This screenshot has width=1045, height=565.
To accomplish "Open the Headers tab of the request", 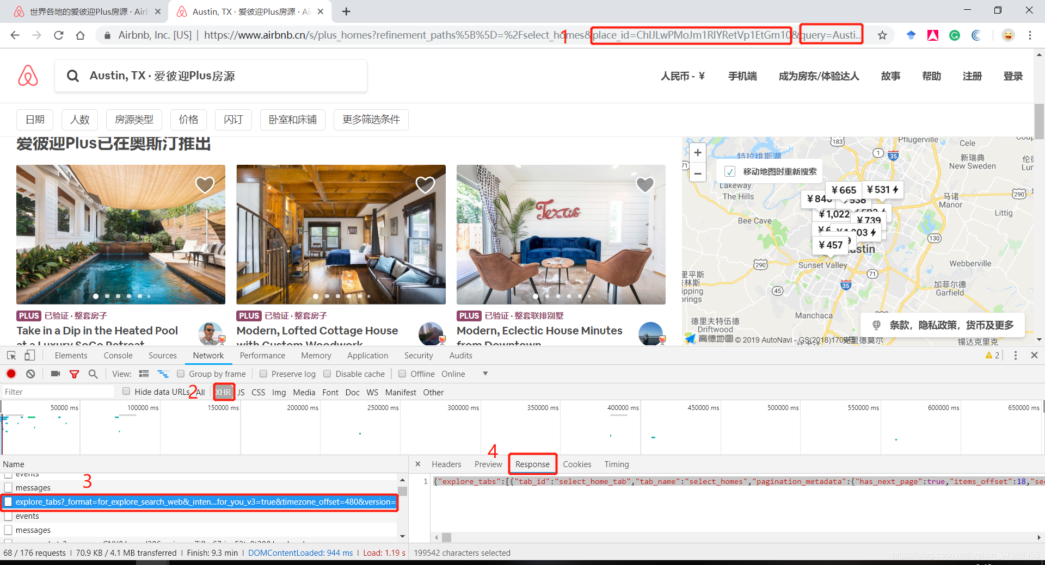I will click(x=446, y=464).
